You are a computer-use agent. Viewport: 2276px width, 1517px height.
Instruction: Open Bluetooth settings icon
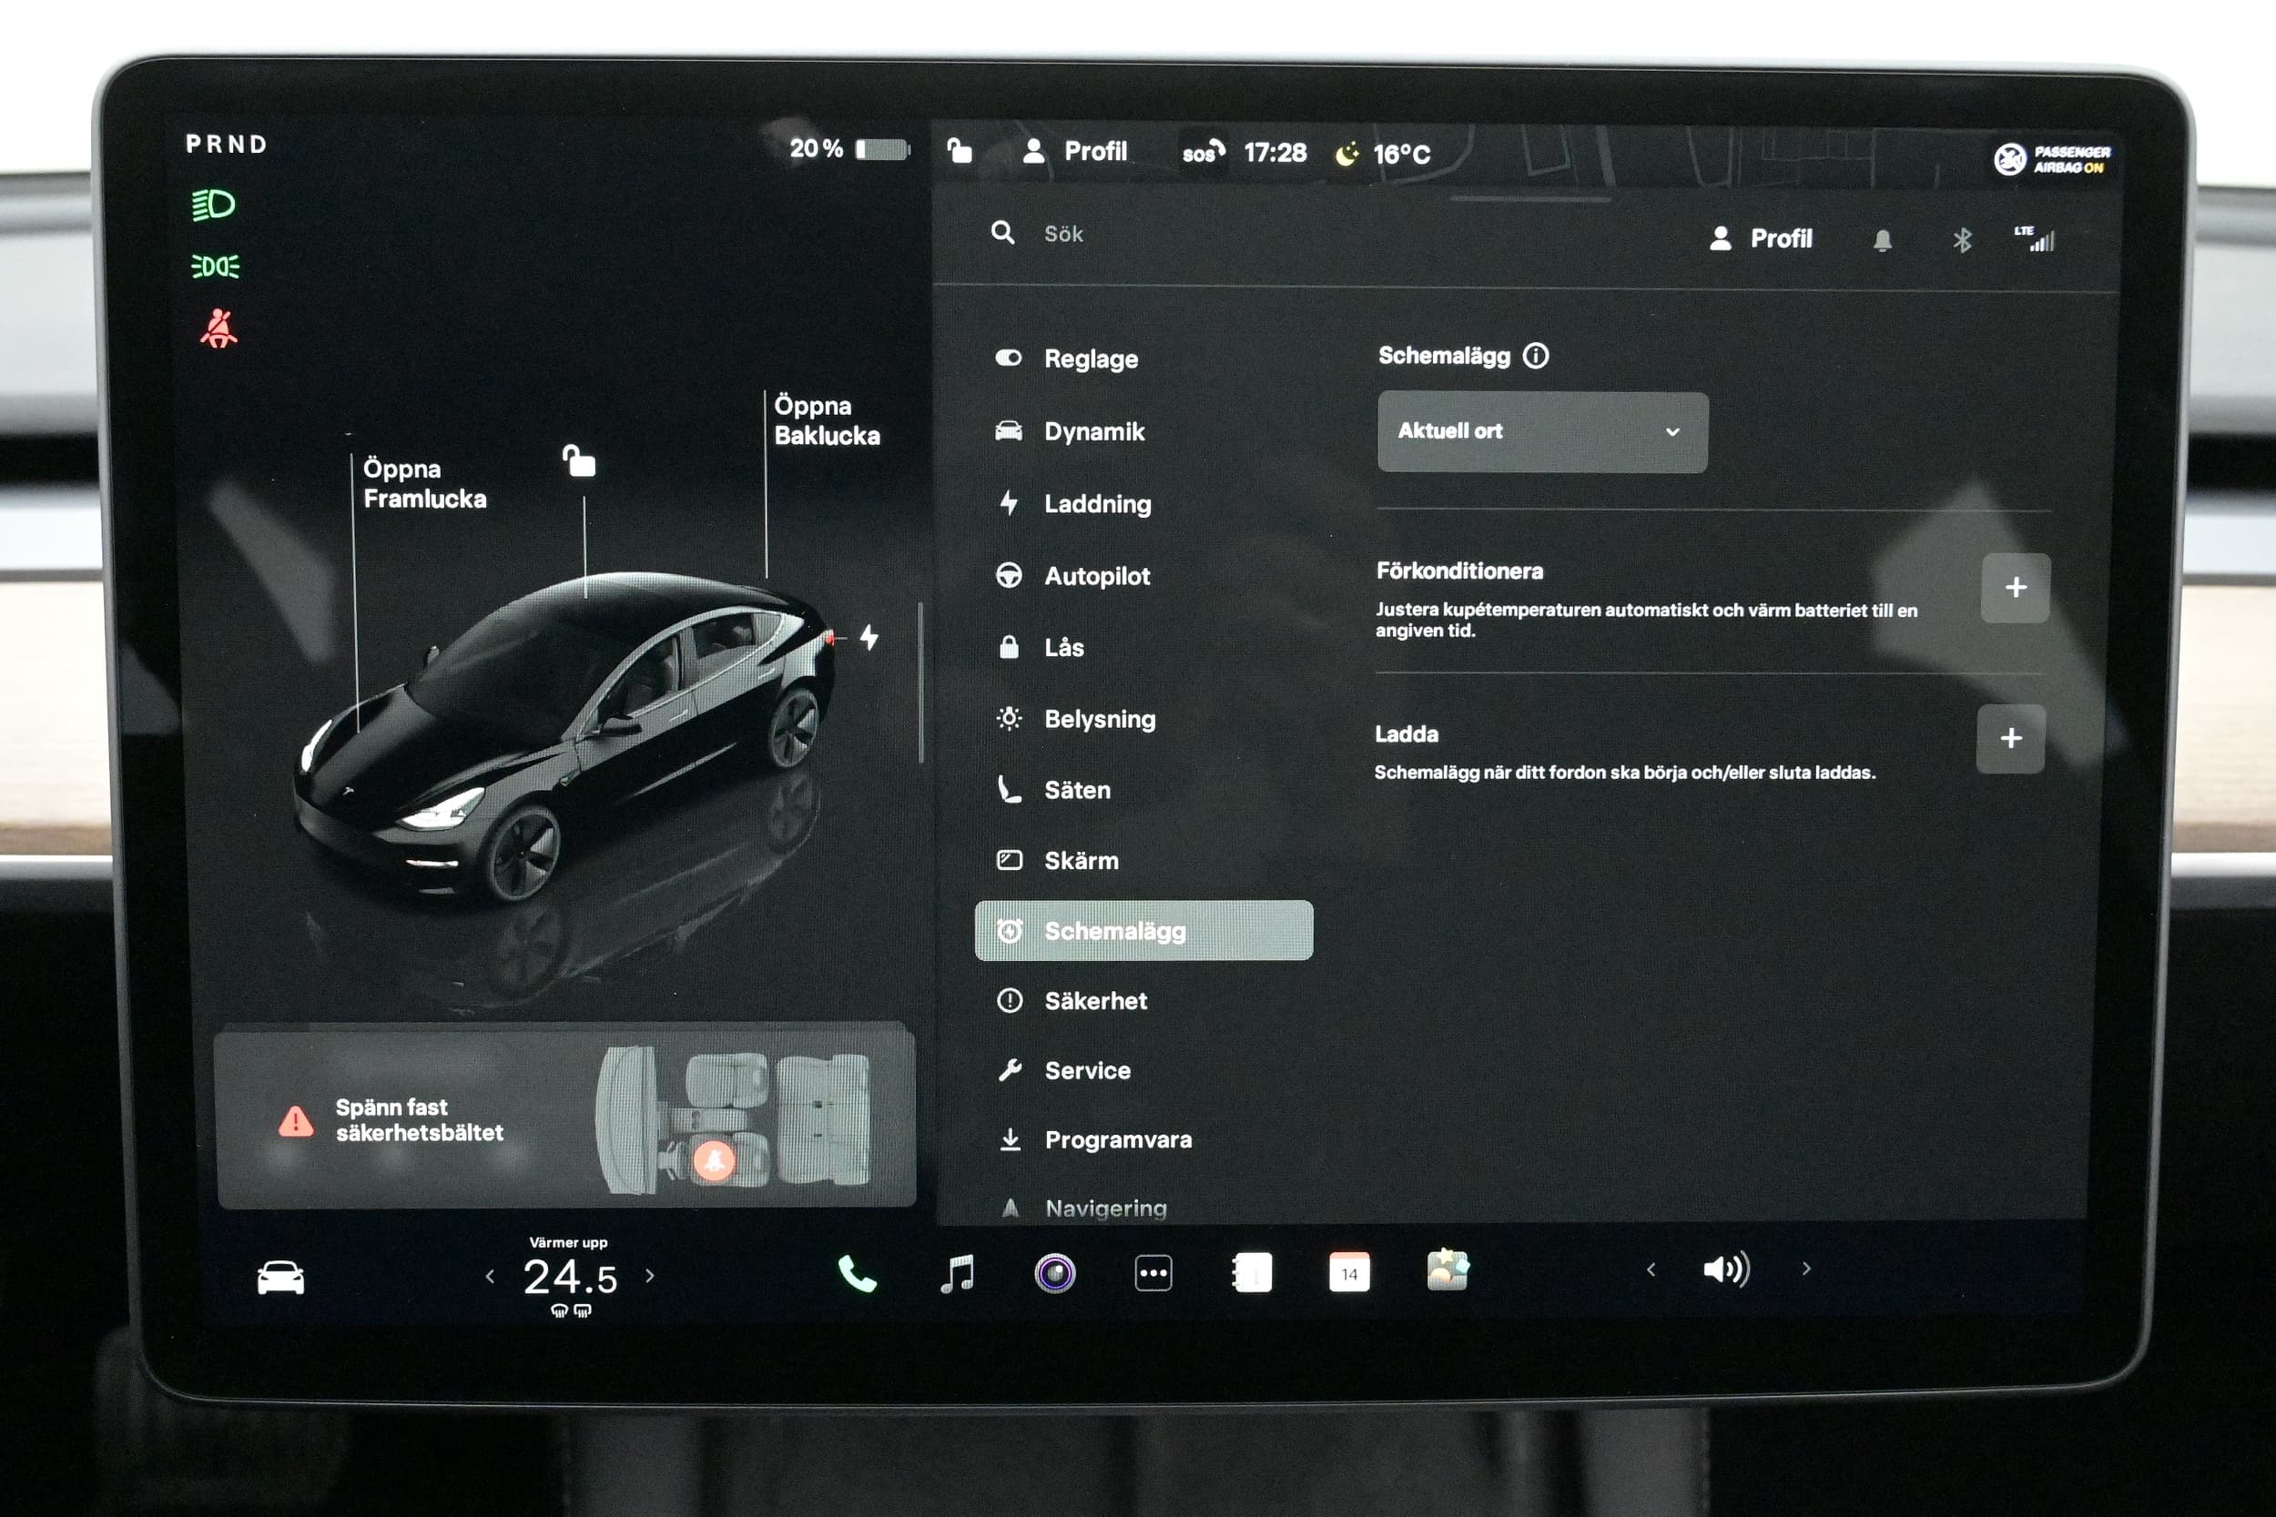[1962, 240]
